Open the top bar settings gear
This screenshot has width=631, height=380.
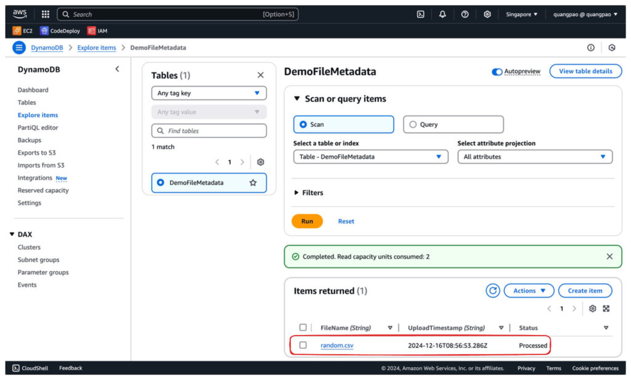click(x=487, y=15)
